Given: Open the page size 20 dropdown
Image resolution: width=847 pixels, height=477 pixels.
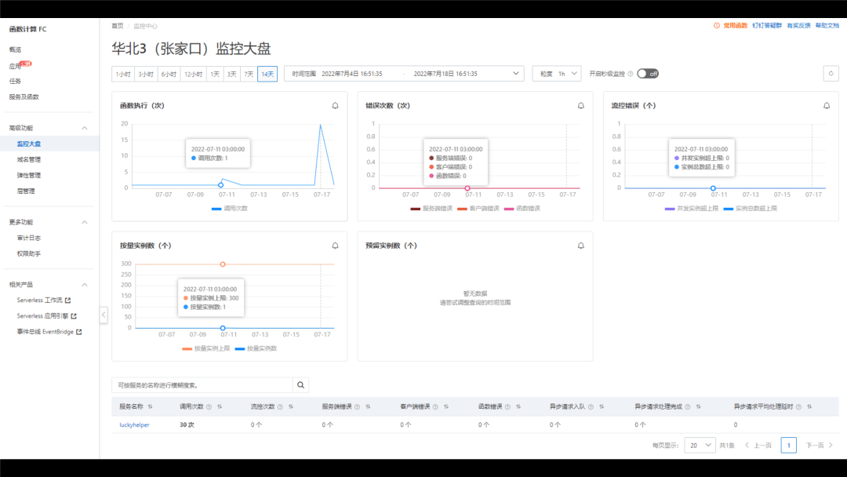Looking at the screenshot, I should [700, 445].
